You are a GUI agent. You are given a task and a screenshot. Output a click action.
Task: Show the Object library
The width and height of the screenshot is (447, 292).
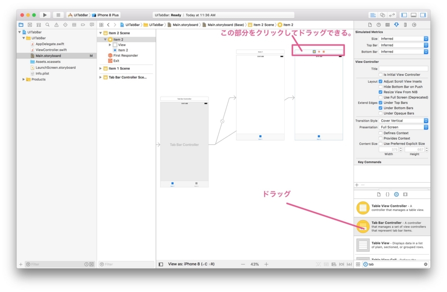[x=396, y=194]
